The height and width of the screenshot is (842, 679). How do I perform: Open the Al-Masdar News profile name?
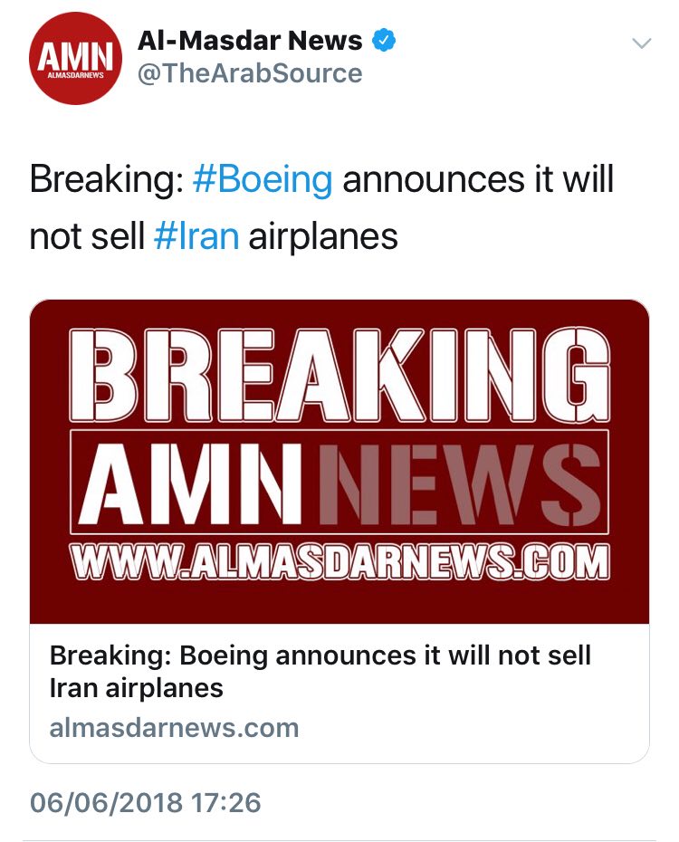(250, 41)
